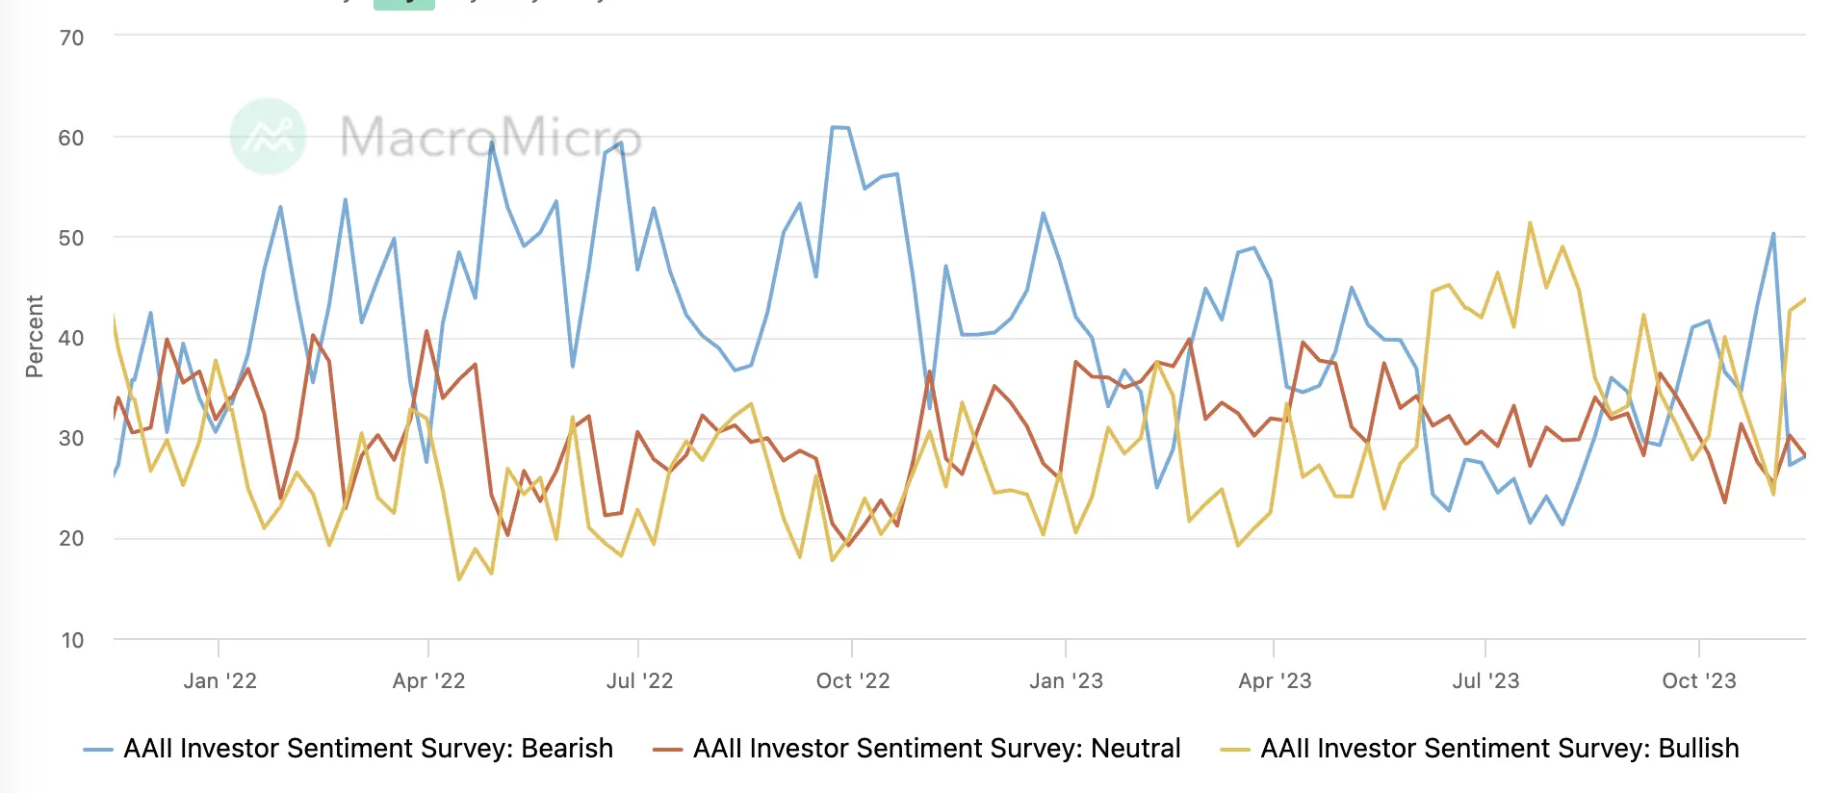Click the Jan '22 x-axis label
The height and width of the screenshot is (793, 1833).
click(219, 681)
